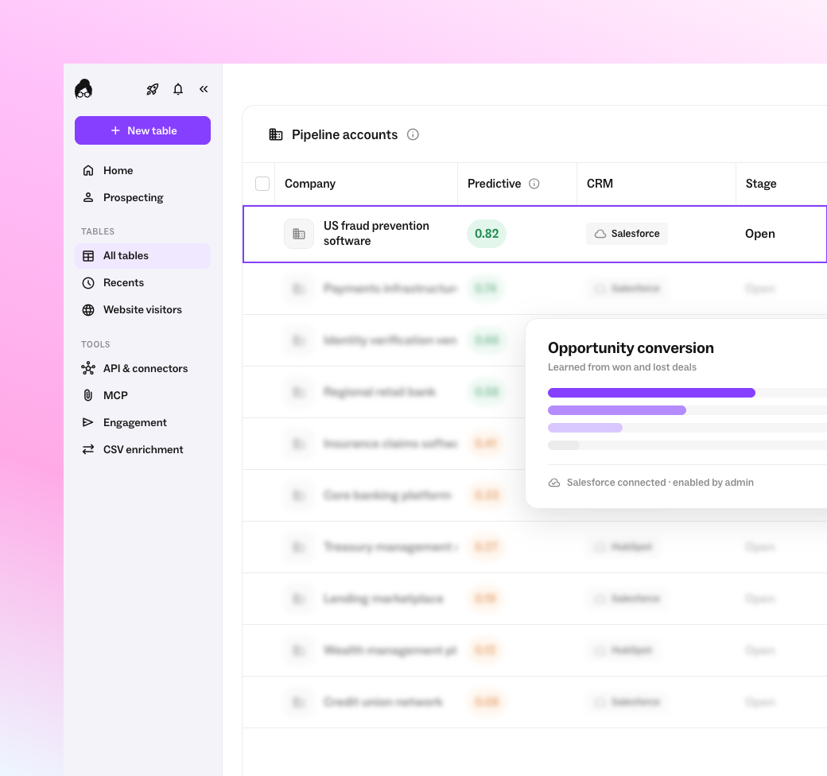The height and width of the screenshot is (776, 827).
Task: Open the Engagement tool
Action: pos(142,422)
